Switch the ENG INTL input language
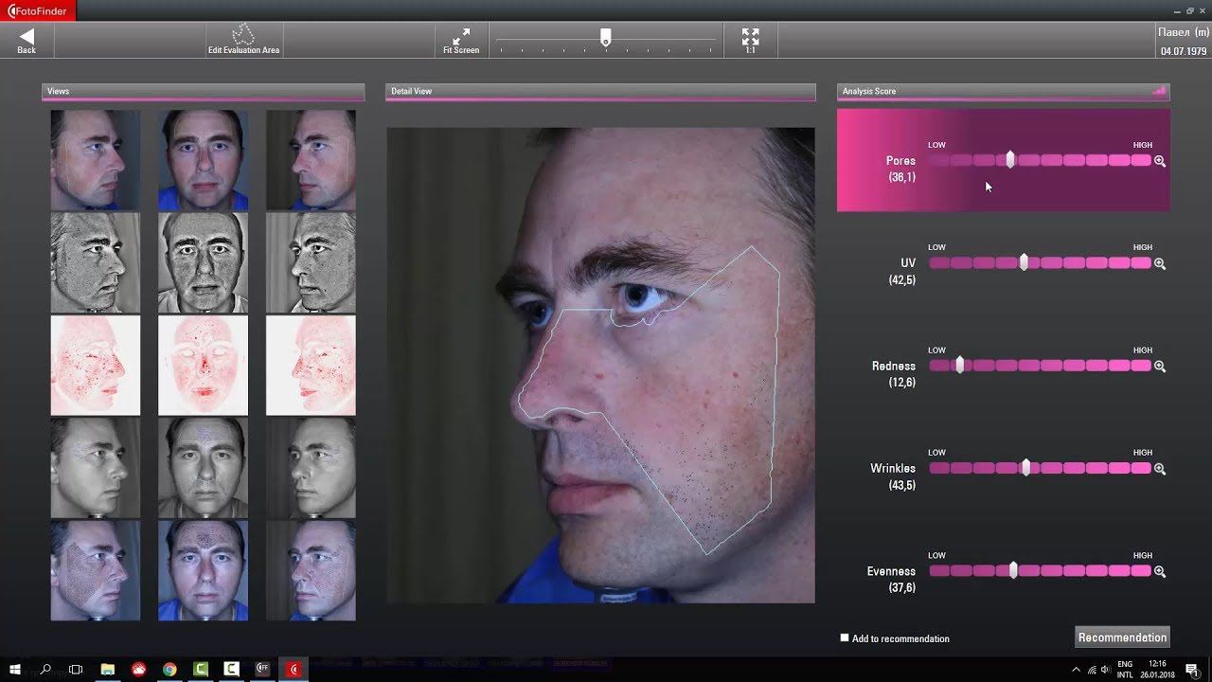The width and height of the screenshot is (1212, 682). 1125,670
